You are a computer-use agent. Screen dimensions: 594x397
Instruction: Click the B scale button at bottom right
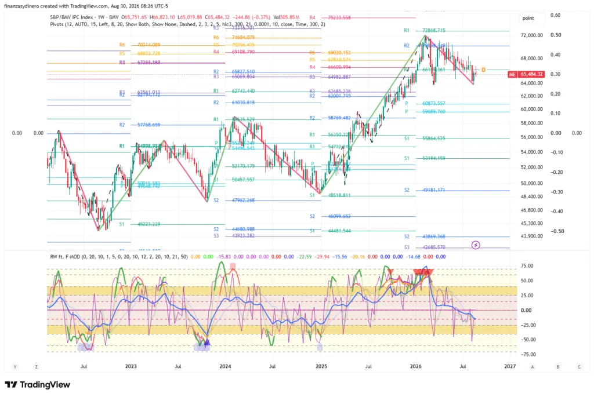click(557, 367)
